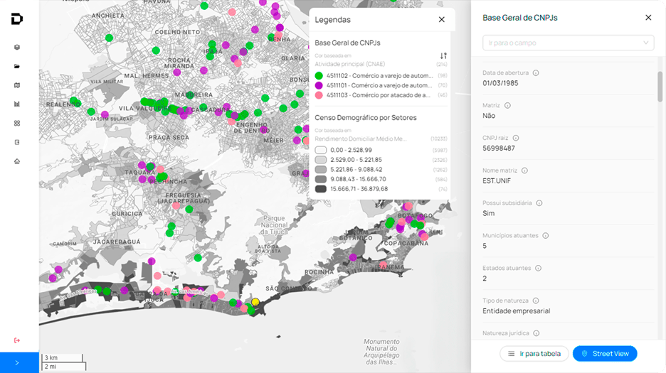666x373 pixels.
Task: Click 'Atividade principal (CNAE)' in the legend
Action: [350, 64]
